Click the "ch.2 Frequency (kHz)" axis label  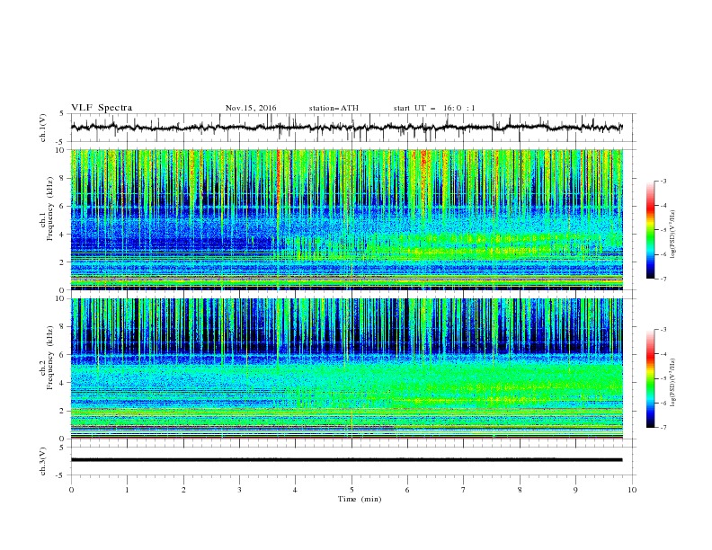[x=47, y=357]
